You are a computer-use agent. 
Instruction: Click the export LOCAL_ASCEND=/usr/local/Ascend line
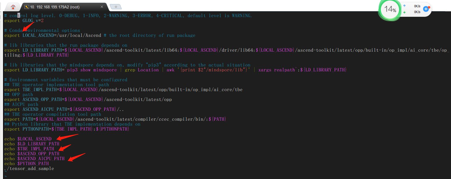click(52, 35)
